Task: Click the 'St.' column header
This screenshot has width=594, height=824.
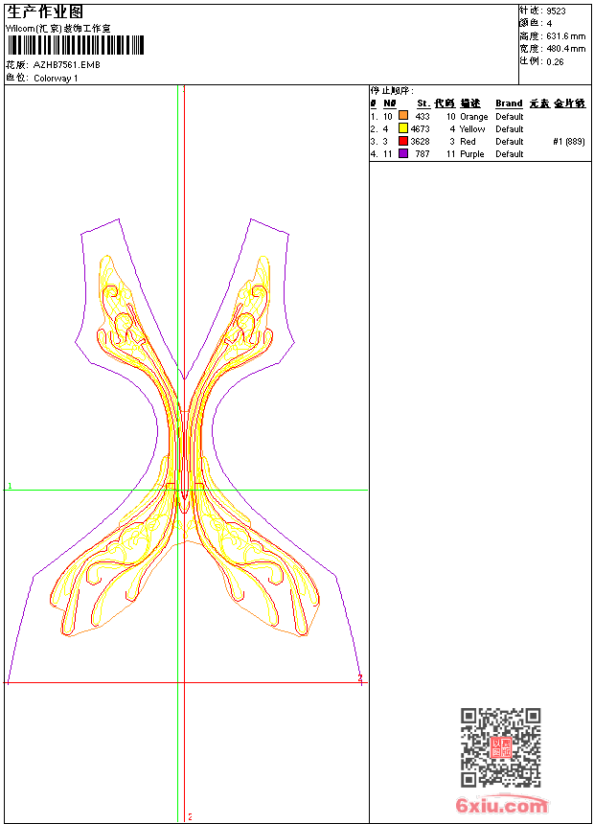Action: 423,103
